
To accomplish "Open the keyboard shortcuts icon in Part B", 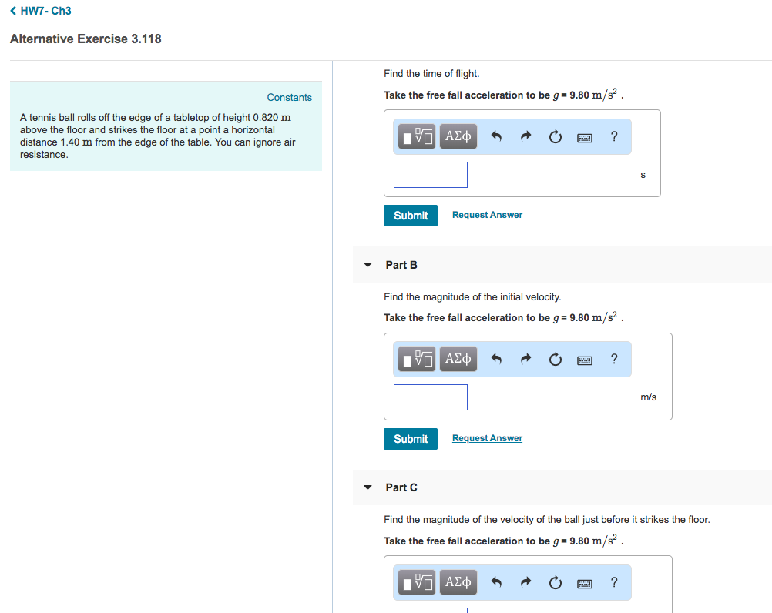I will [584, 359].
